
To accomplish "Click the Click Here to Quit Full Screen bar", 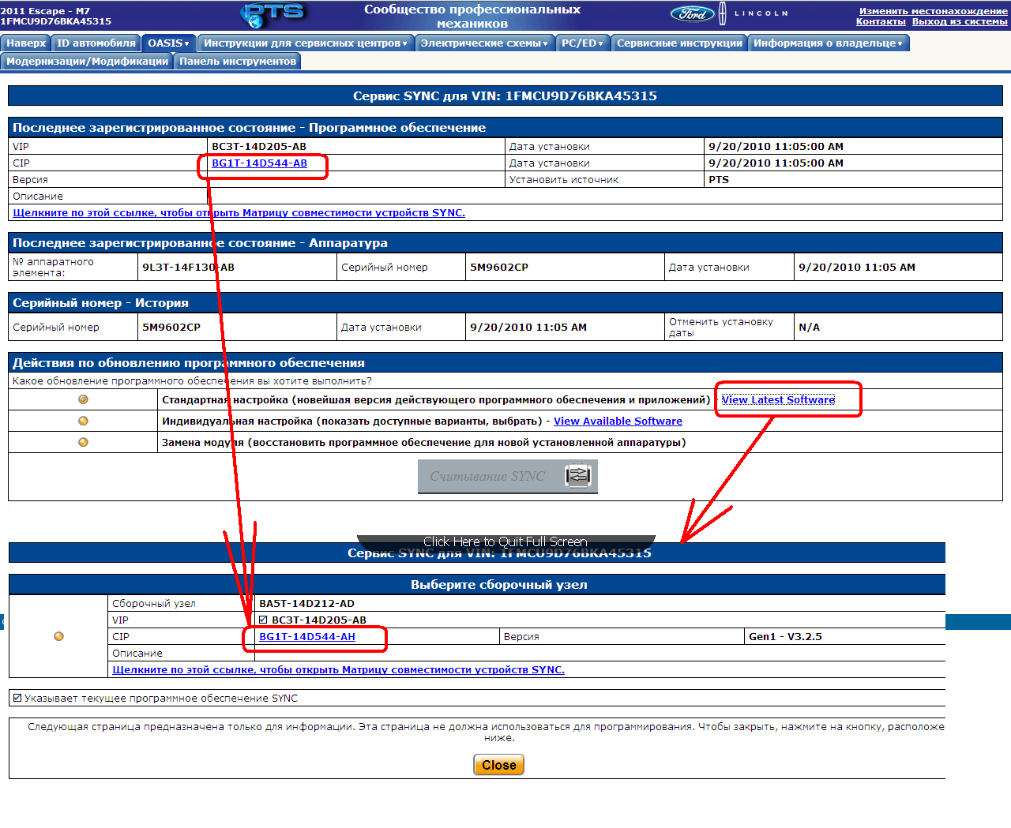I will (505, 541).
